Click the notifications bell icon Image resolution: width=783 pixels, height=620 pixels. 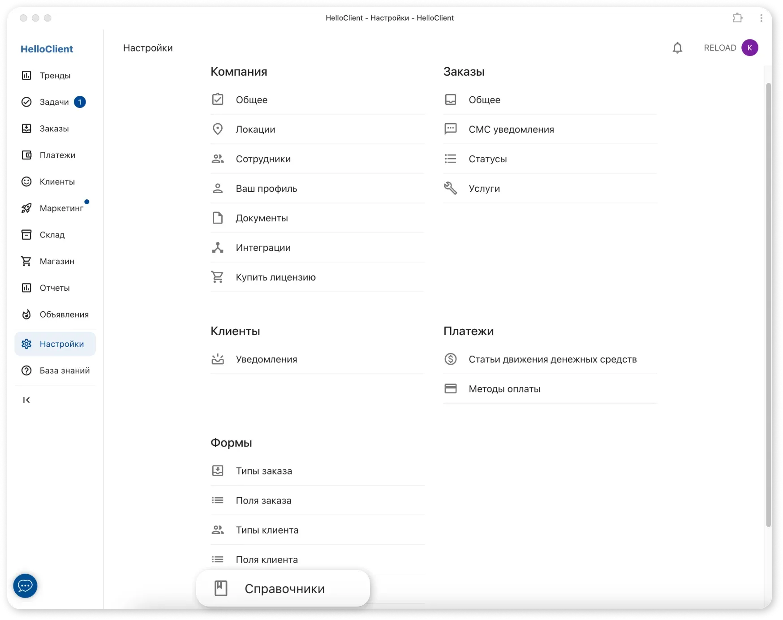677,48
